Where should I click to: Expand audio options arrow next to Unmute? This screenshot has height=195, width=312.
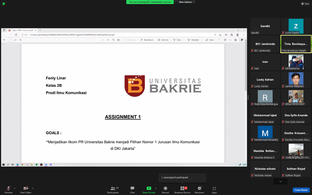click(x=14, y=188)
